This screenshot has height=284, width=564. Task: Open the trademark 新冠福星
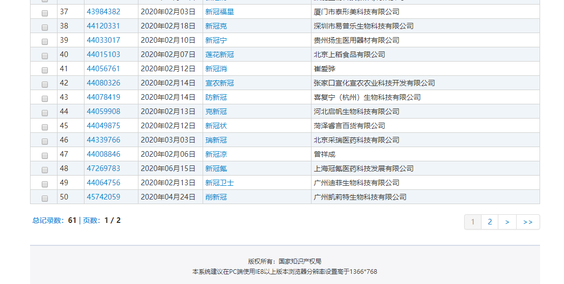pyautogui.click(x=219, y=12)
